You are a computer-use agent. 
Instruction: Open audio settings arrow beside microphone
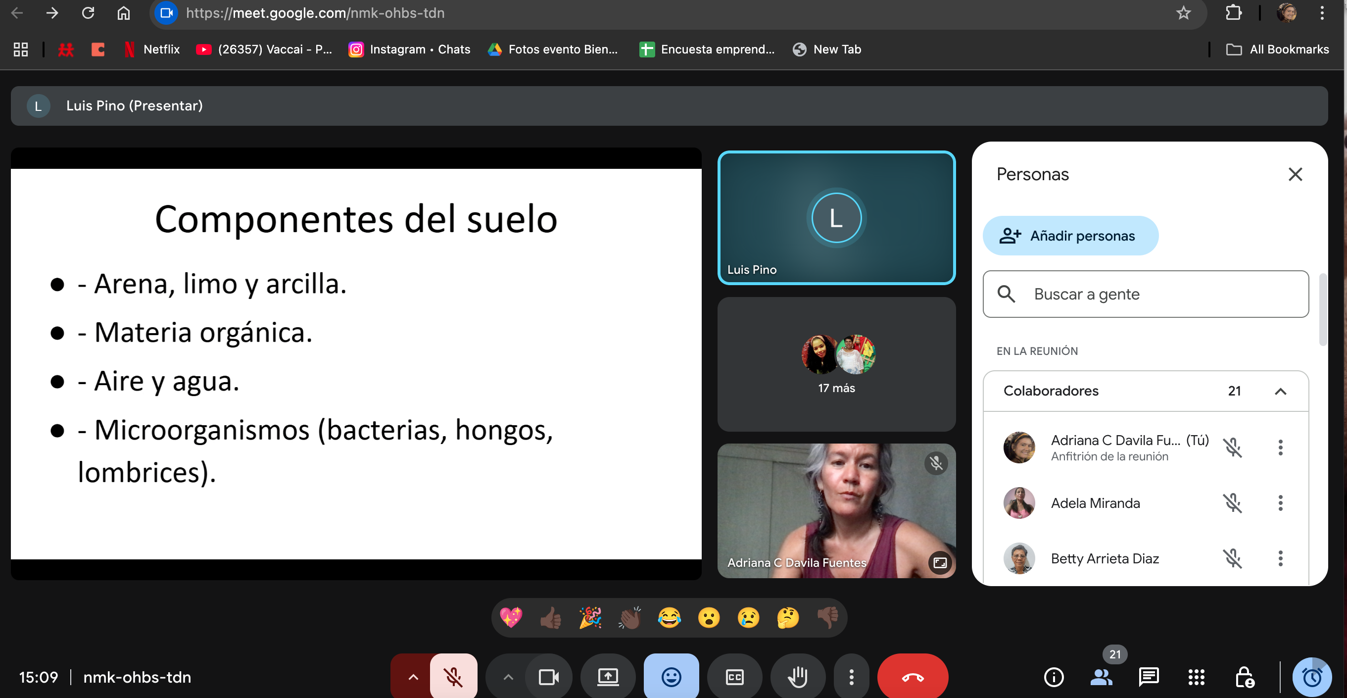pos(413,677)
